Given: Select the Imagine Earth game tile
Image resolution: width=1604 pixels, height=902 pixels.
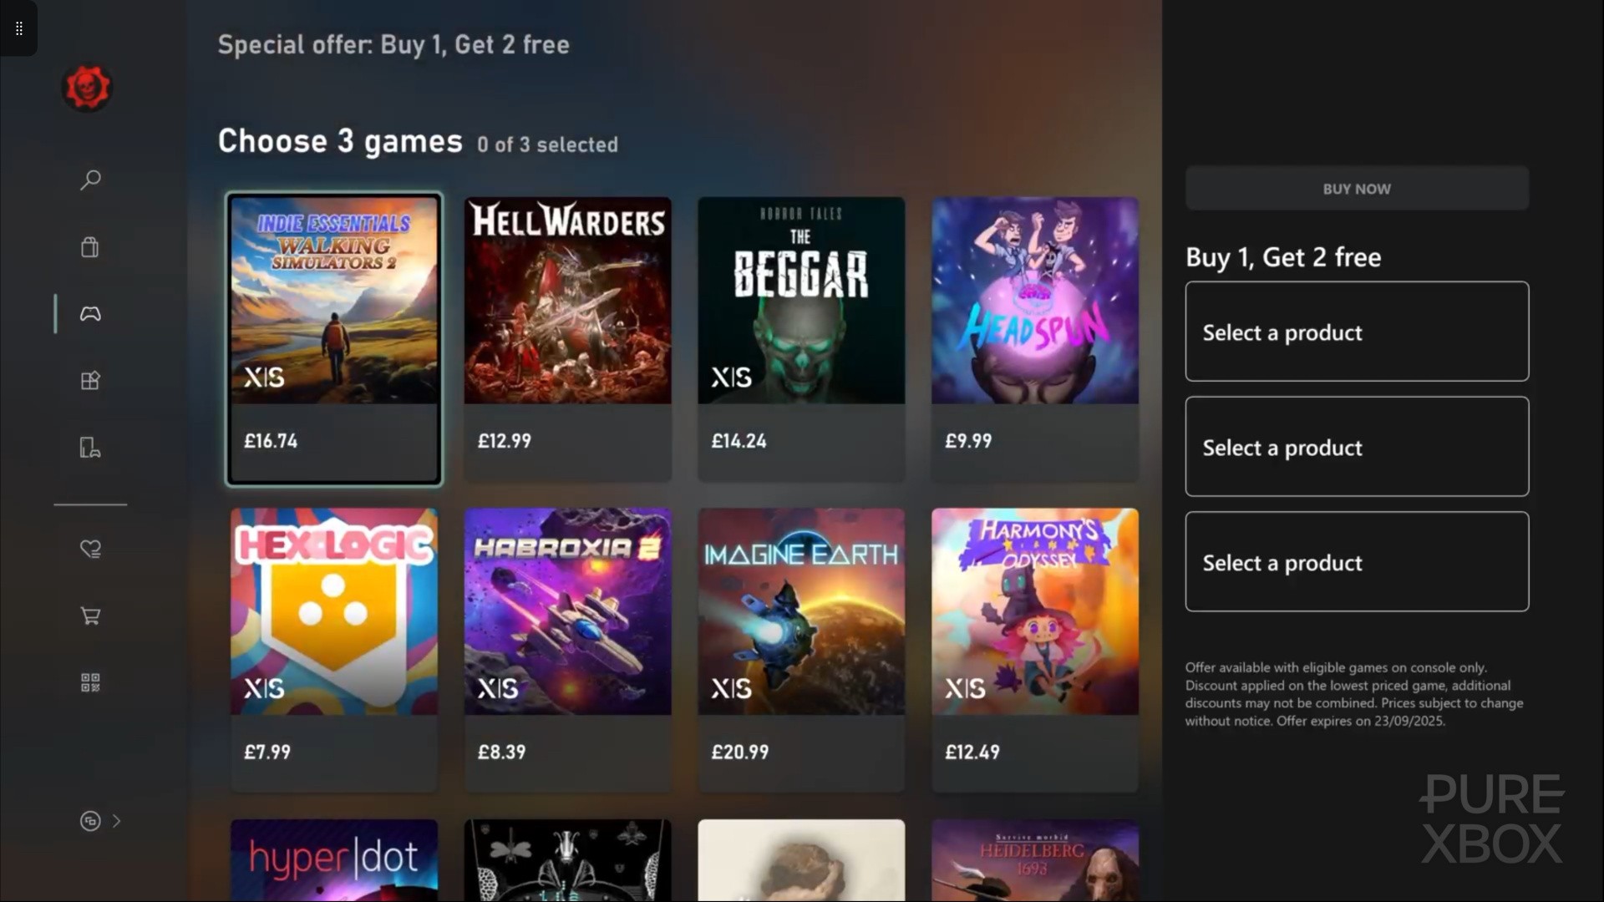Looking at the screenshot, I should pyautogui.click(x=801, y=650).
